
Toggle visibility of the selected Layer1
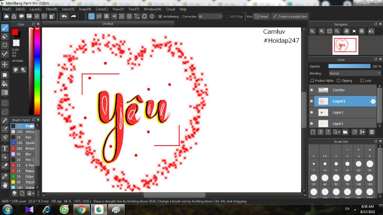pyautogui.click(x=312, y=101)
